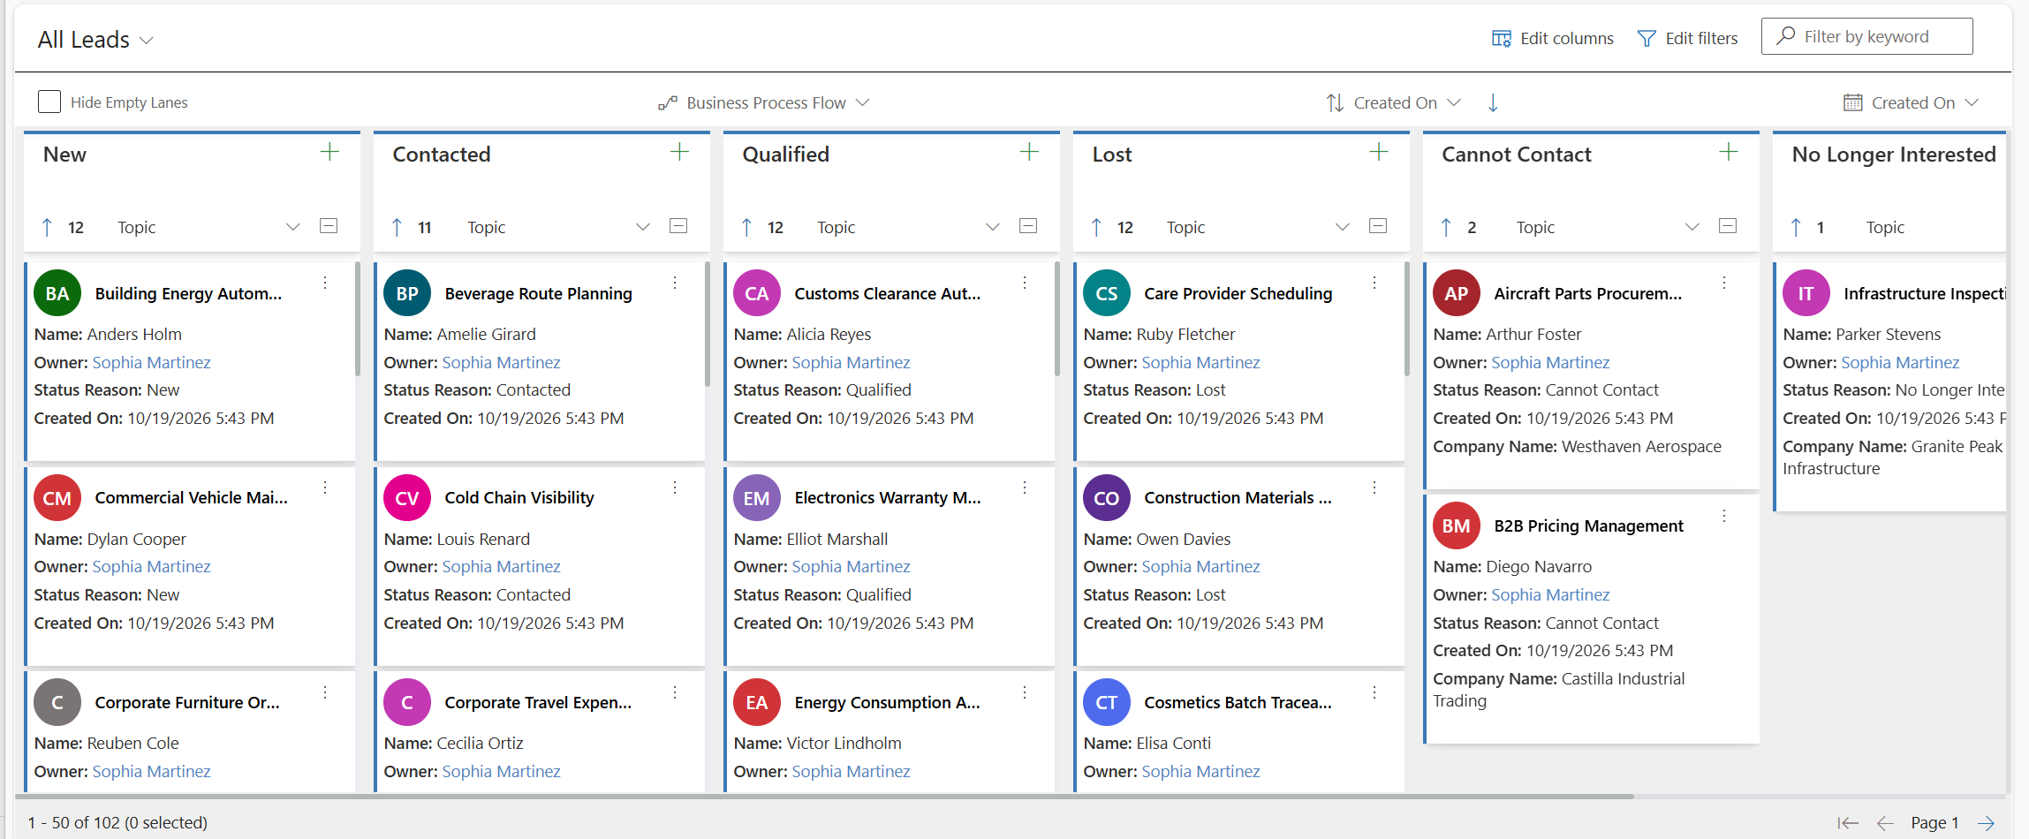Reverse sort direction with the down arrow
Image resolution: width=2029 pixels, height=839 pixels.
coord(1493,103)
